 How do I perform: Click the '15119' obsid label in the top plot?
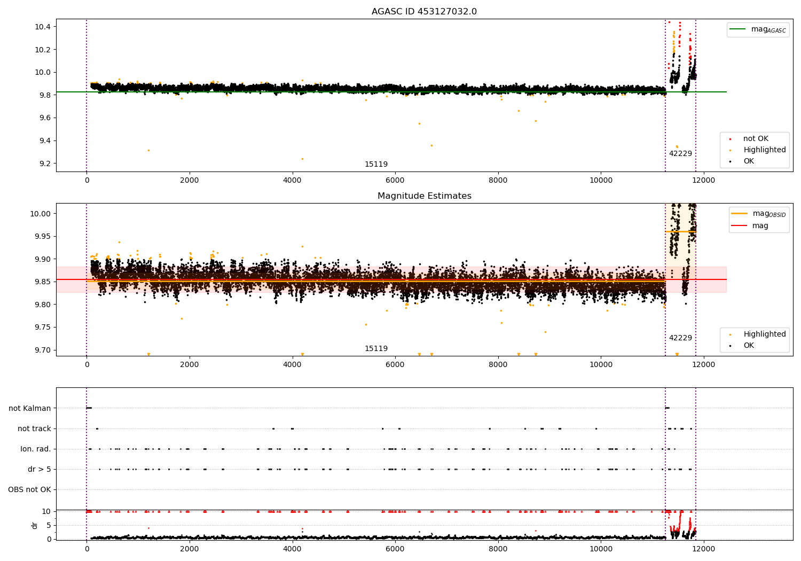coord(376,165)
